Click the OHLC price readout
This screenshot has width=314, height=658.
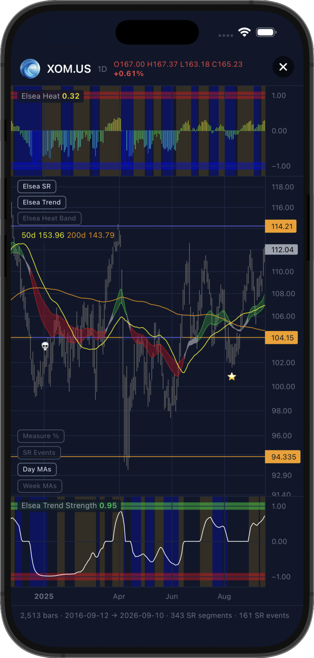178,64
